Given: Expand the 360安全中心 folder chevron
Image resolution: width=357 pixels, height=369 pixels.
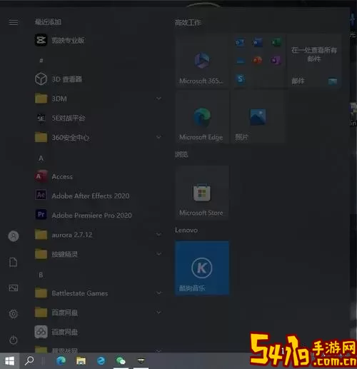Looking at the screenshot, I should pos(159,137).
